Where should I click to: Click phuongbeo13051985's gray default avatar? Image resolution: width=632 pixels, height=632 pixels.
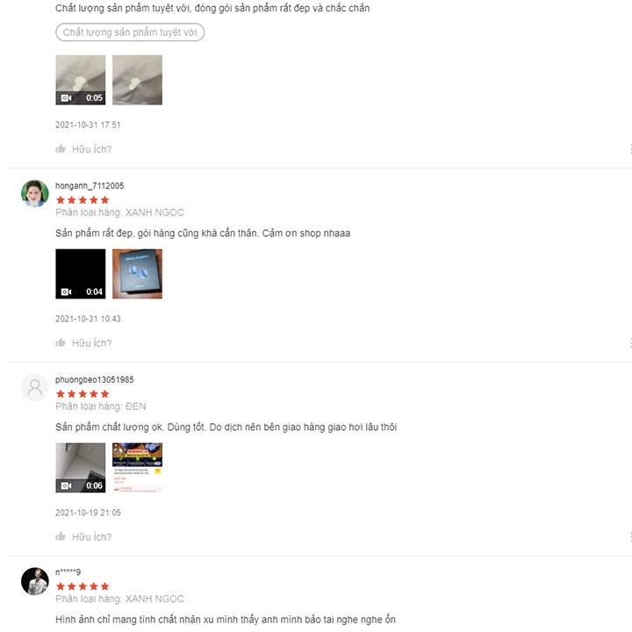tap(34, 387)
